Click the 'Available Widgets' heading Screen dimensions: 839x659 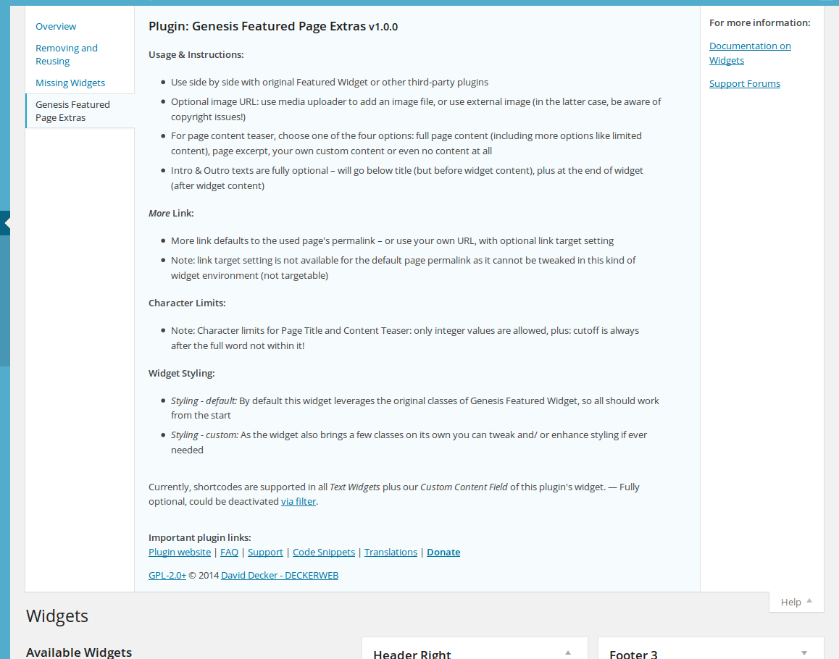coord(79,652)
